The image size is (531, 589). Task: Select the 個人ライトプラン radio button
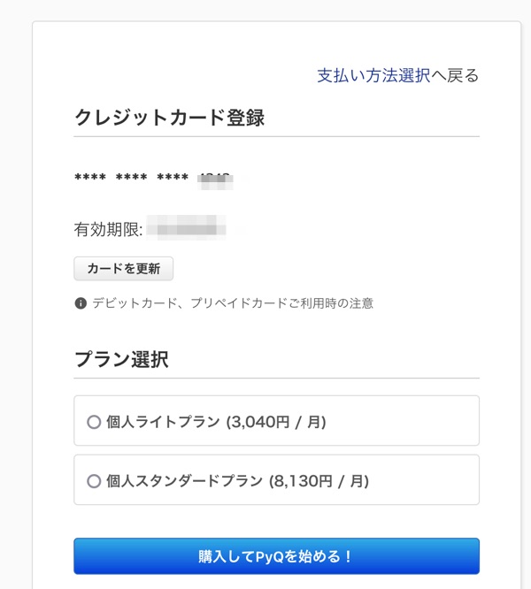click(x=94, y=422)
